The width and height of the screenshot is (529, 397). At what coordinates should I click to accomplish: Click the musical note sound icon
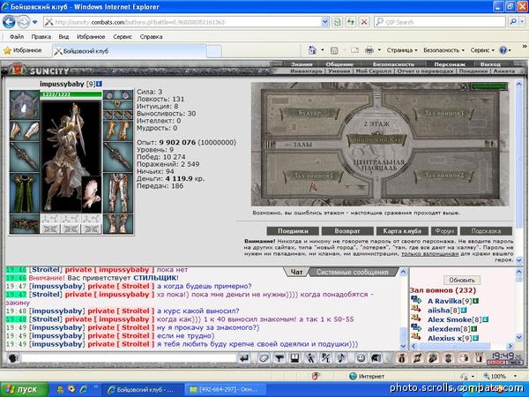point(341,358)
